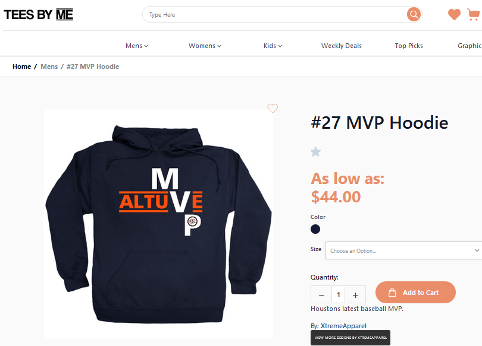View more designs by XtremeApparel
The image size is (482, 346).
350,338
